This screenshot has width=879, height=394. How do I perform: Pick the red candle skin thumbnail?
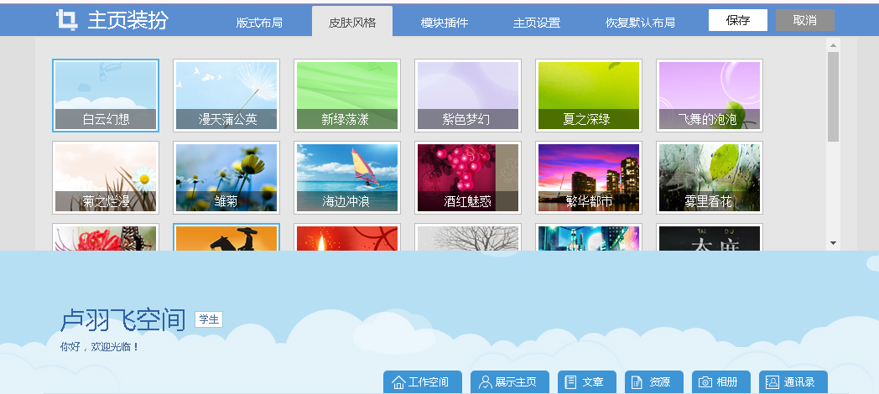pos(347,237)
